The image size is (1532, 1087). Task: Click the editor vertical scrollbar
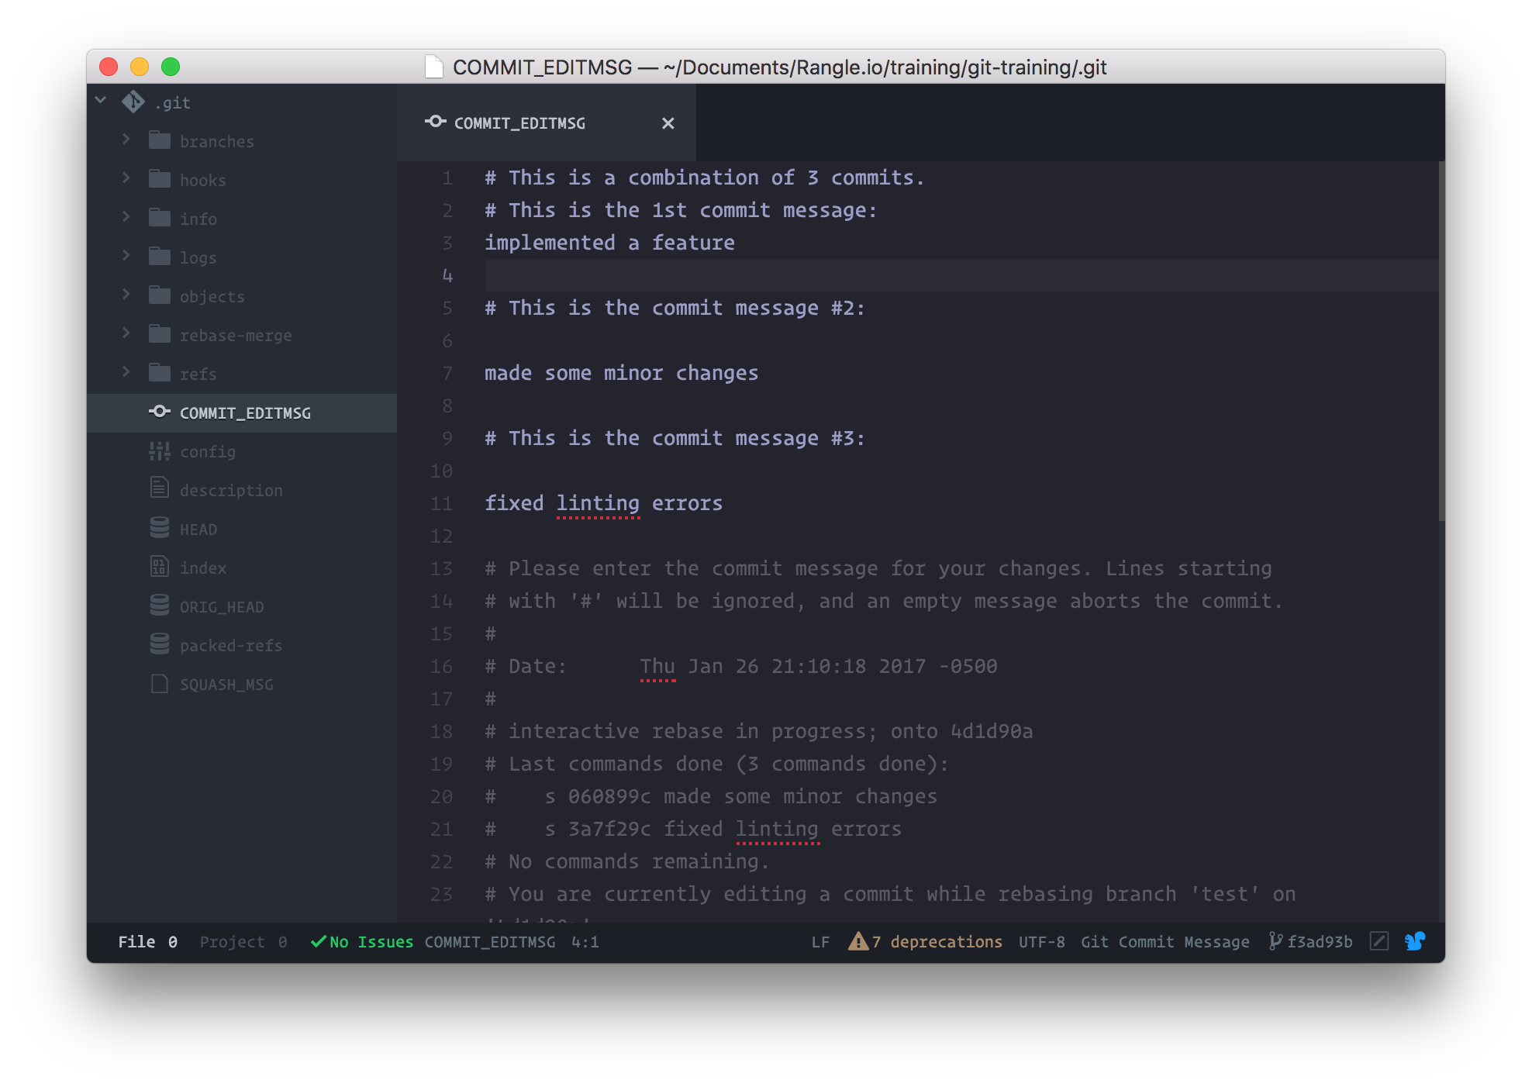[x=1441, y=341]
